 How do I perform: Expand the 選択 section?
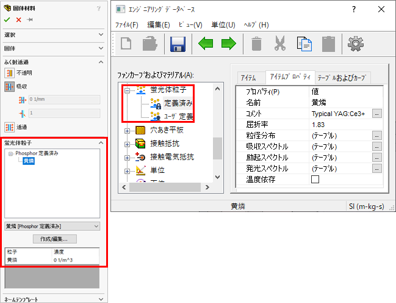point(101,34)
